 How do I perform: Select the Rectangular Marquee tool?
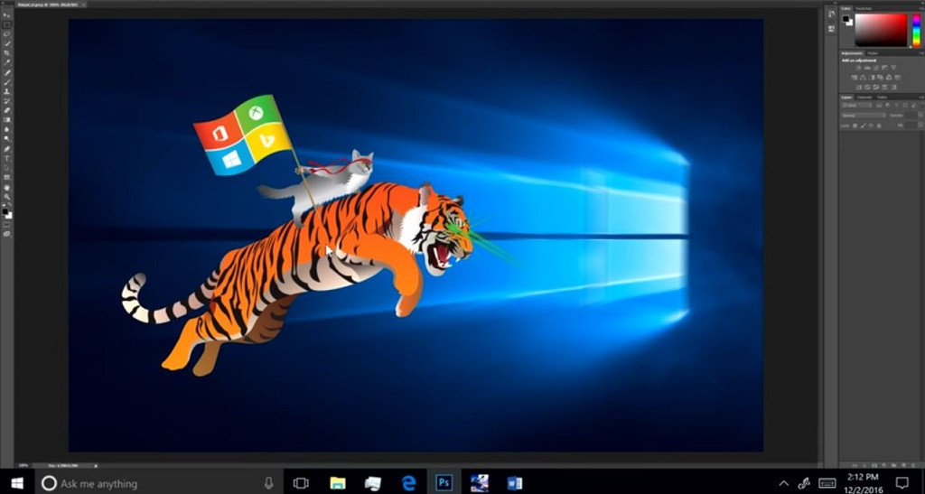(x=7, y=24)
